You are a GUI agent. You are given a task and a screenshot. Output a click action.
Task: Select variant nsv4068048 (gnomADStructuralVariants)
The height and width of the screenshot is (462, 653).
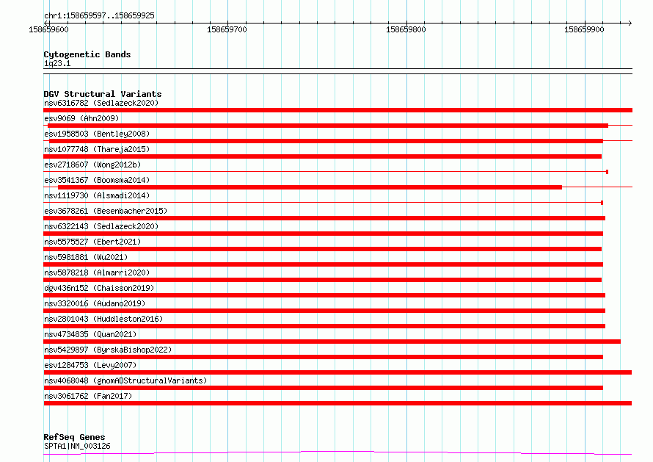click(125, 380)
